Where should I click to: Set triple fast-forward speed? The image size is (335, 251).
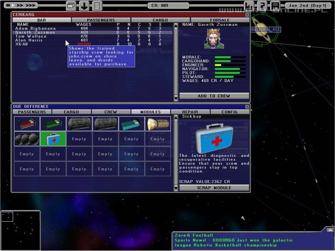pyautogui.click(x=30, y=5)
